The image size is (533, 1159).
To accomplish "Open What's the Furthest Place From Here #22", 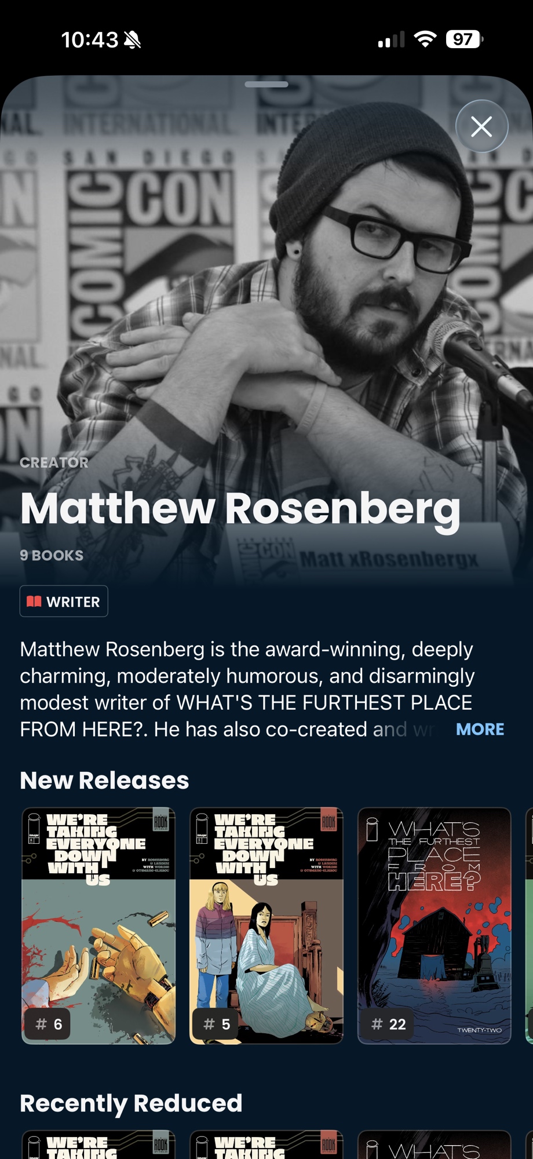I will point(435,925).
